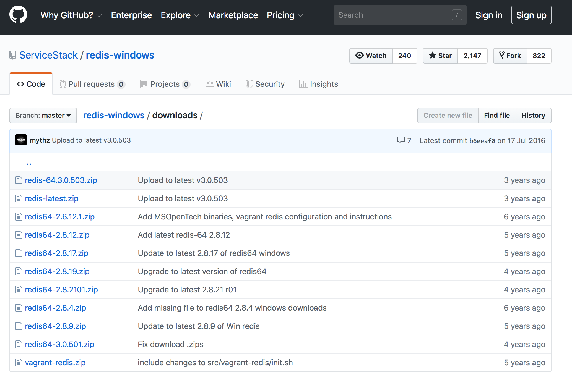Open the Branch: master selector
This screenshot has height=378, width=572.
click(43, 115)
